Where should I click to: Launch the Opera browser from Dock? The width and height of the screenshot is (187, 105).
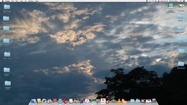[x=65, y=101]
